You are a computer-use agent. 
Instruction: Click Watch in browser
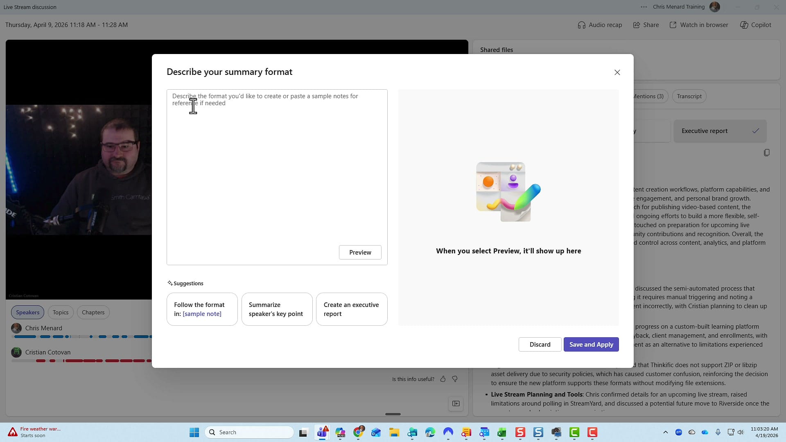pos(699,25)
